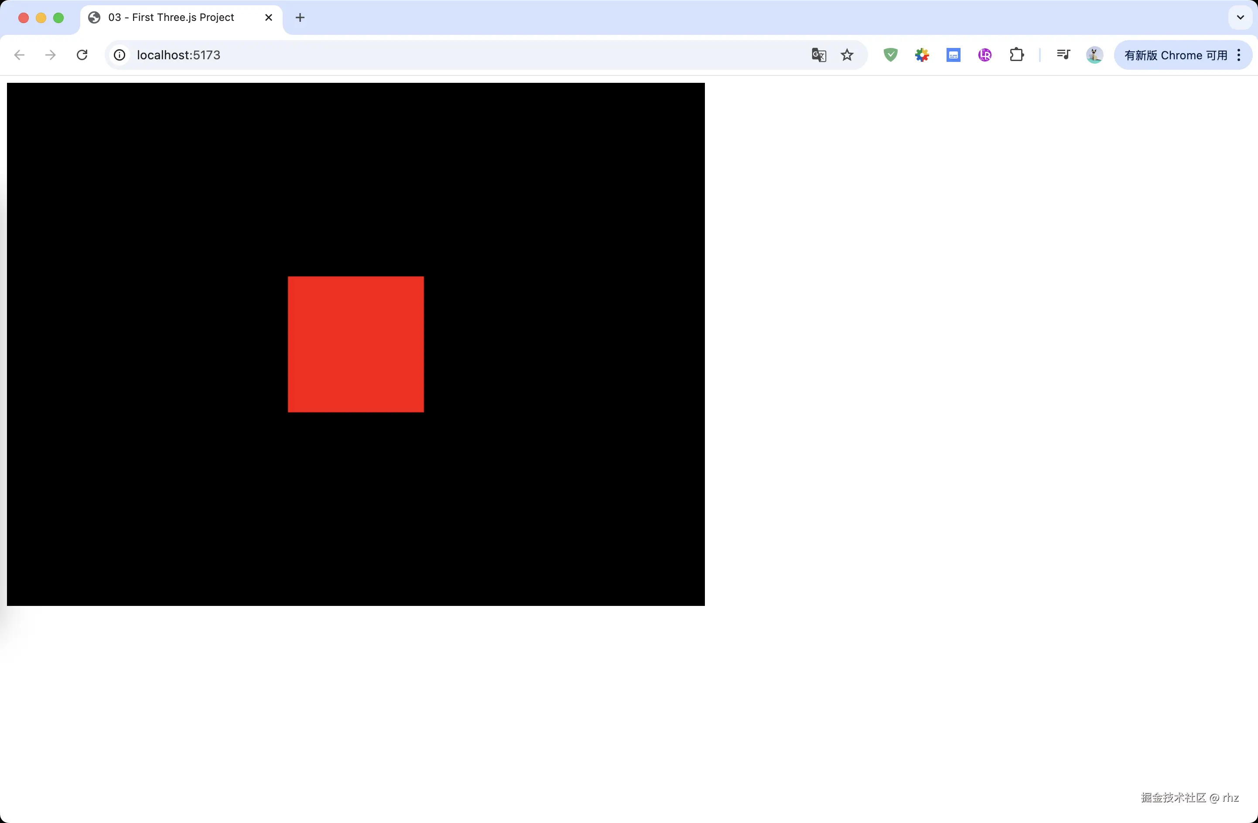
Task: Click the profile avatar with cat picture
Action: coord(1094,55)
